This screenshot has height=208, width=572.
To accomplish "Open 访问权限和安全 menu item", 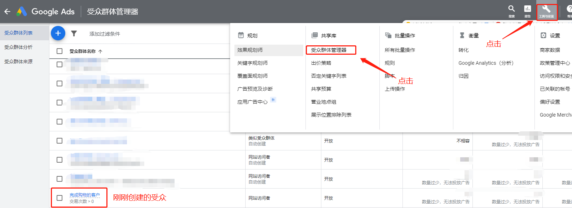I will point(556,76).
